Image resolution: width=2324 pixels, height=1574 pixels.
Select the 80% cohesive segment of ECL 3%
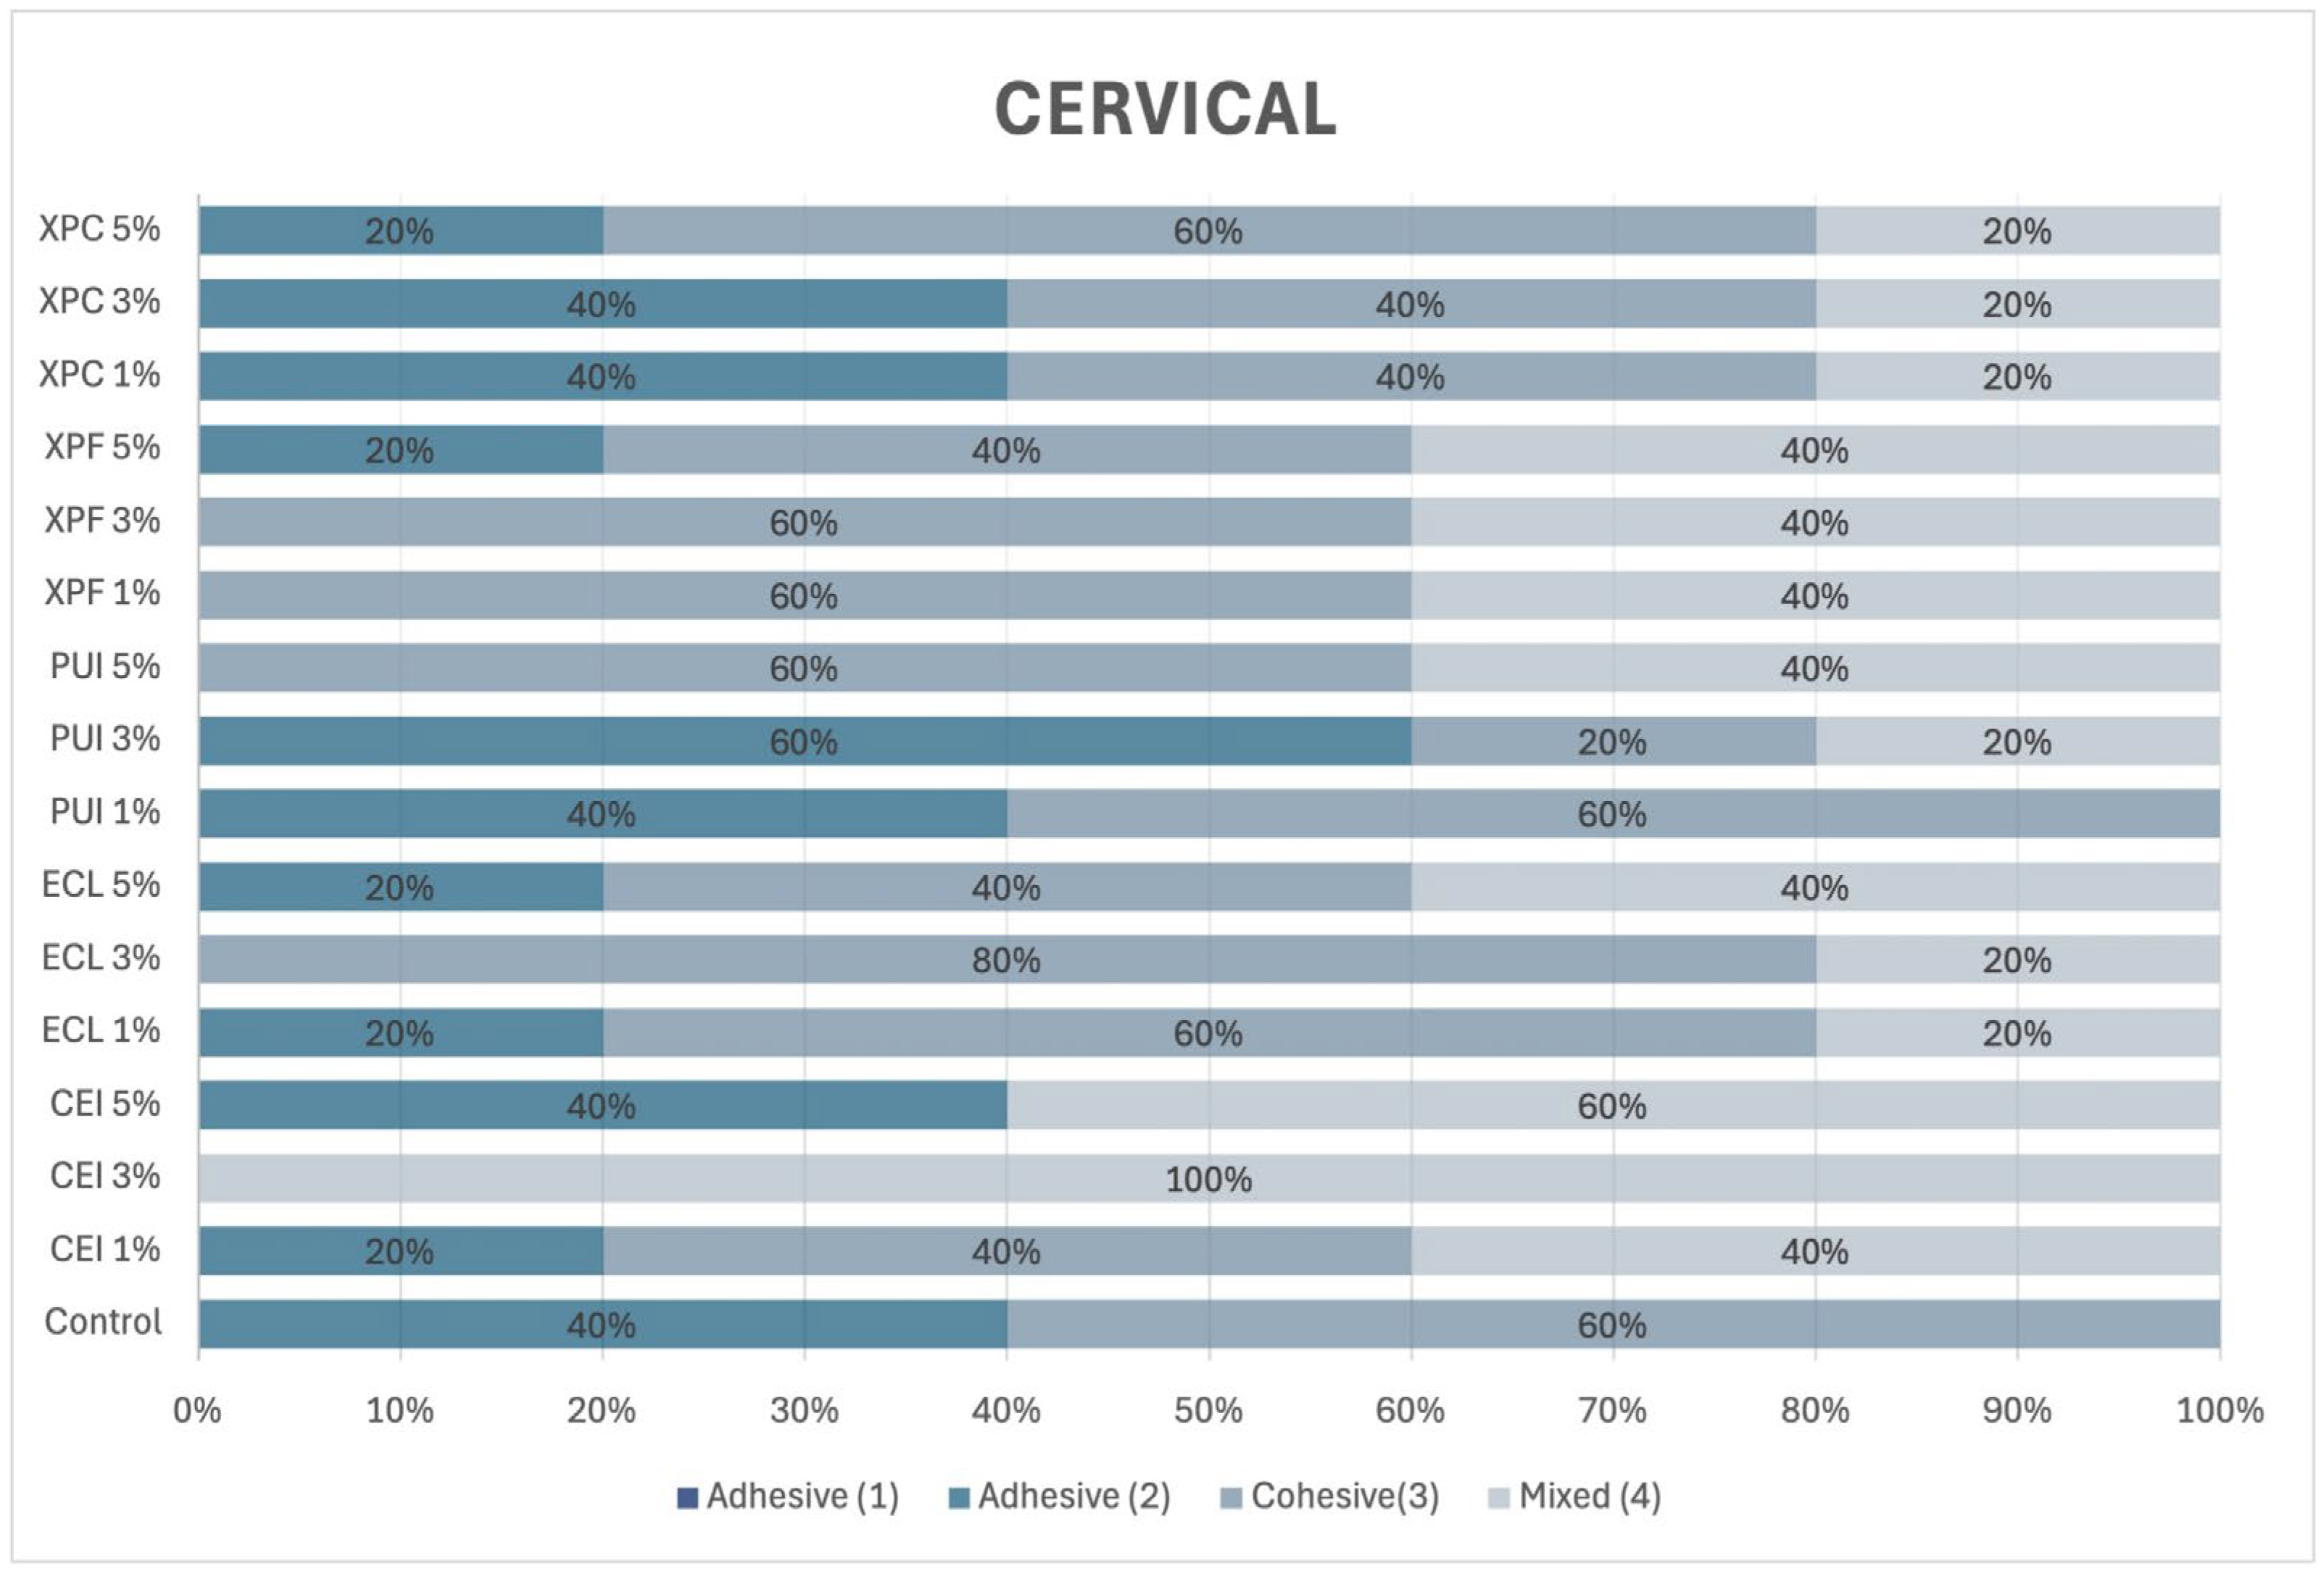pos(1006,959)
